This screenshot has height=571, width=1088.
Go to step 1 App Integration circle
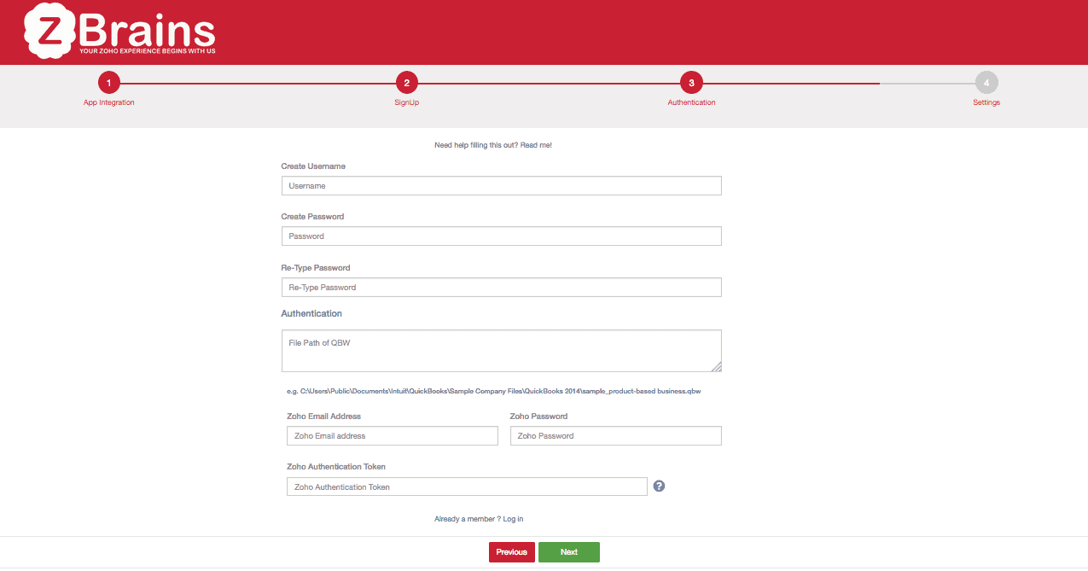pos(108,83)
